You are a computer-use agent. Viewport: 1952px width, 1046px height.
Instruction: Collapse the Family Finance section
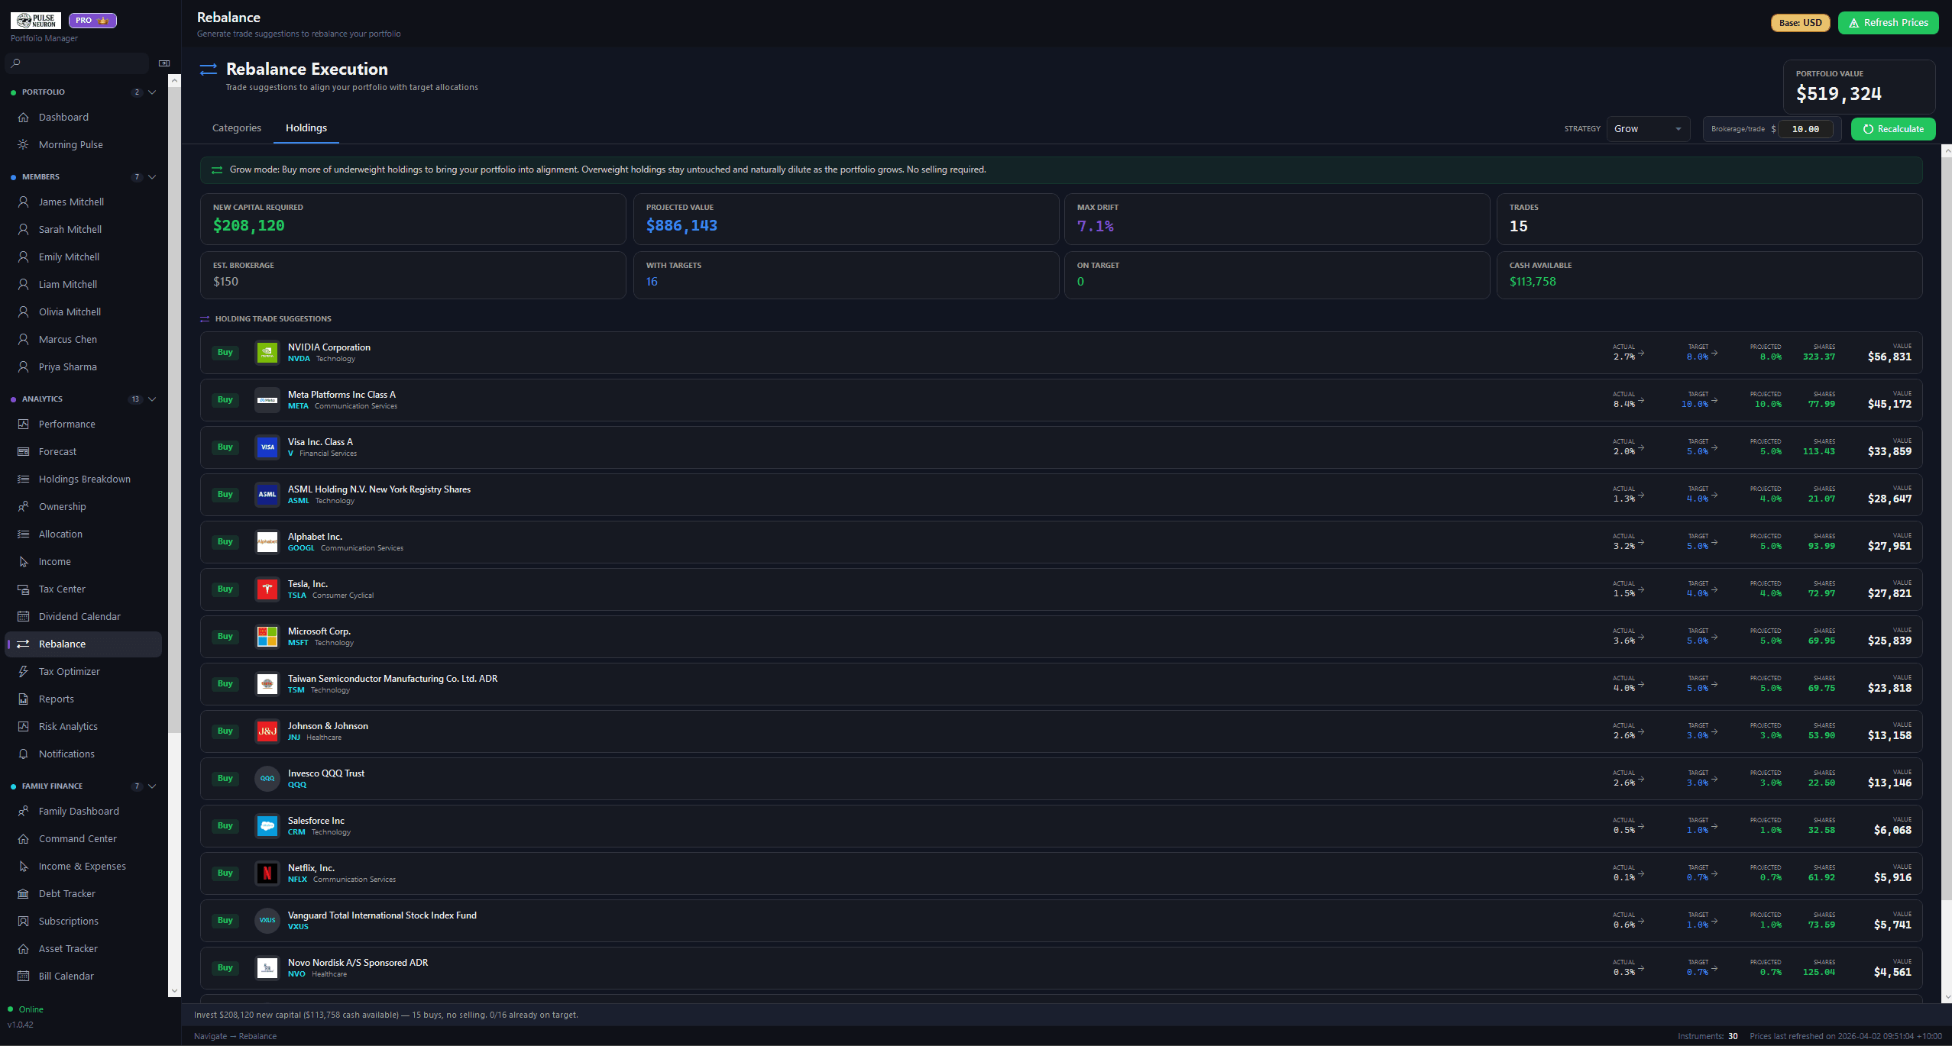pyautogui.click(x=152, y=786)
